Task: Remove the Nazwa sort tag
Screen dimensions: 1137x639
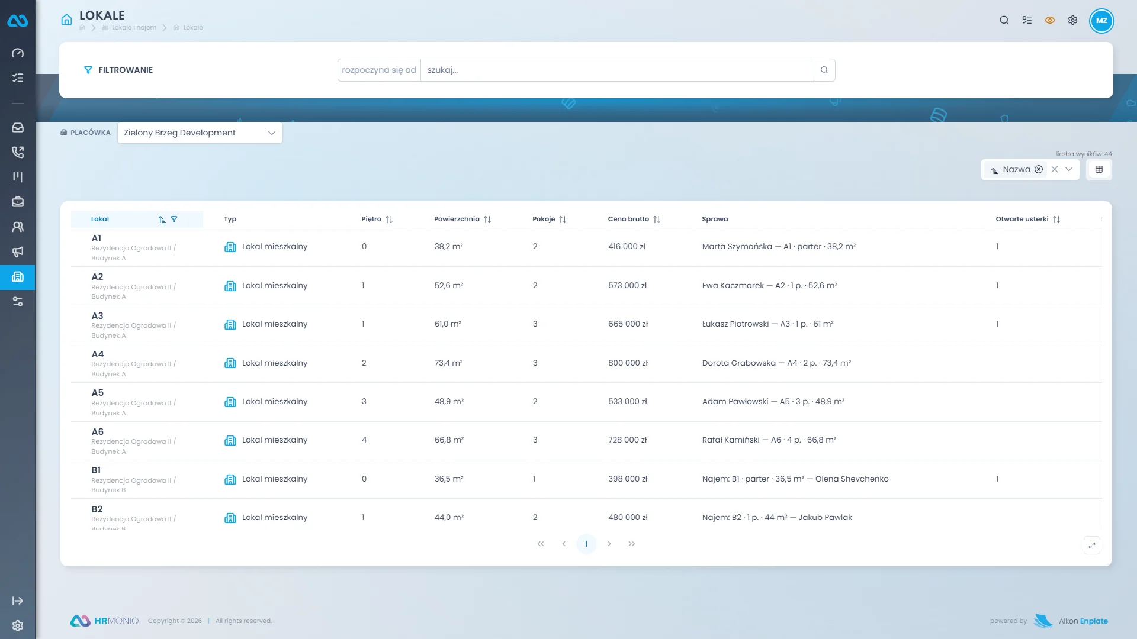Action: [x=1039, y=169]
